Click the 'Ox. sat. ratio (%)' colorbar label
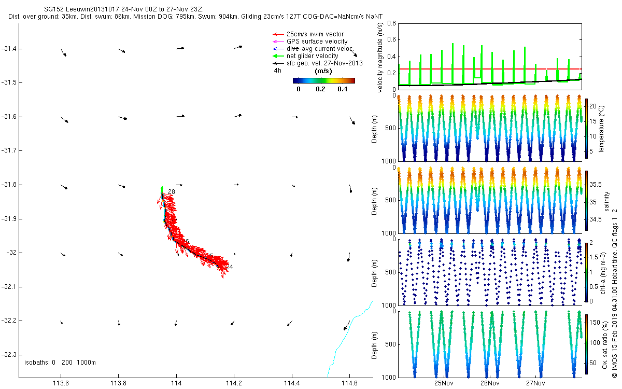Screen dimensions: 622x389 click(604, 344)
